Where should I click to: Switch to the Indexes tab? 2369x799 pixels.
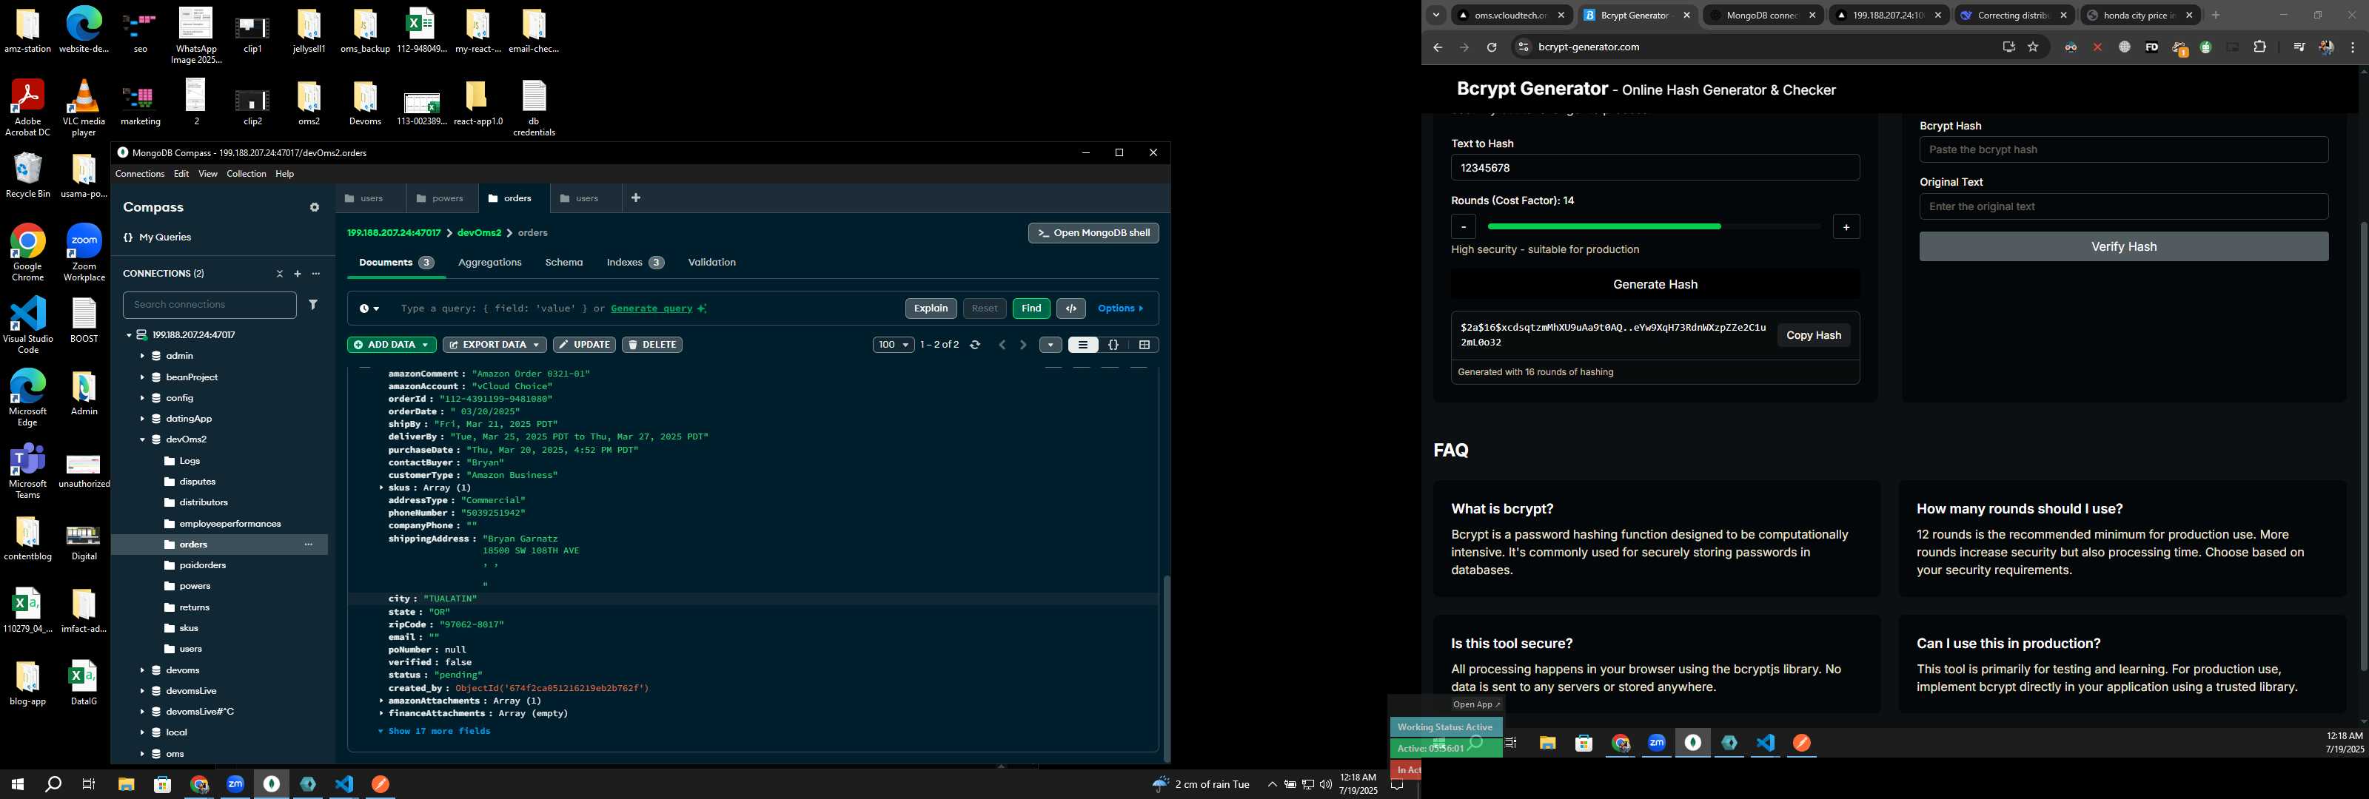[634, 263]
